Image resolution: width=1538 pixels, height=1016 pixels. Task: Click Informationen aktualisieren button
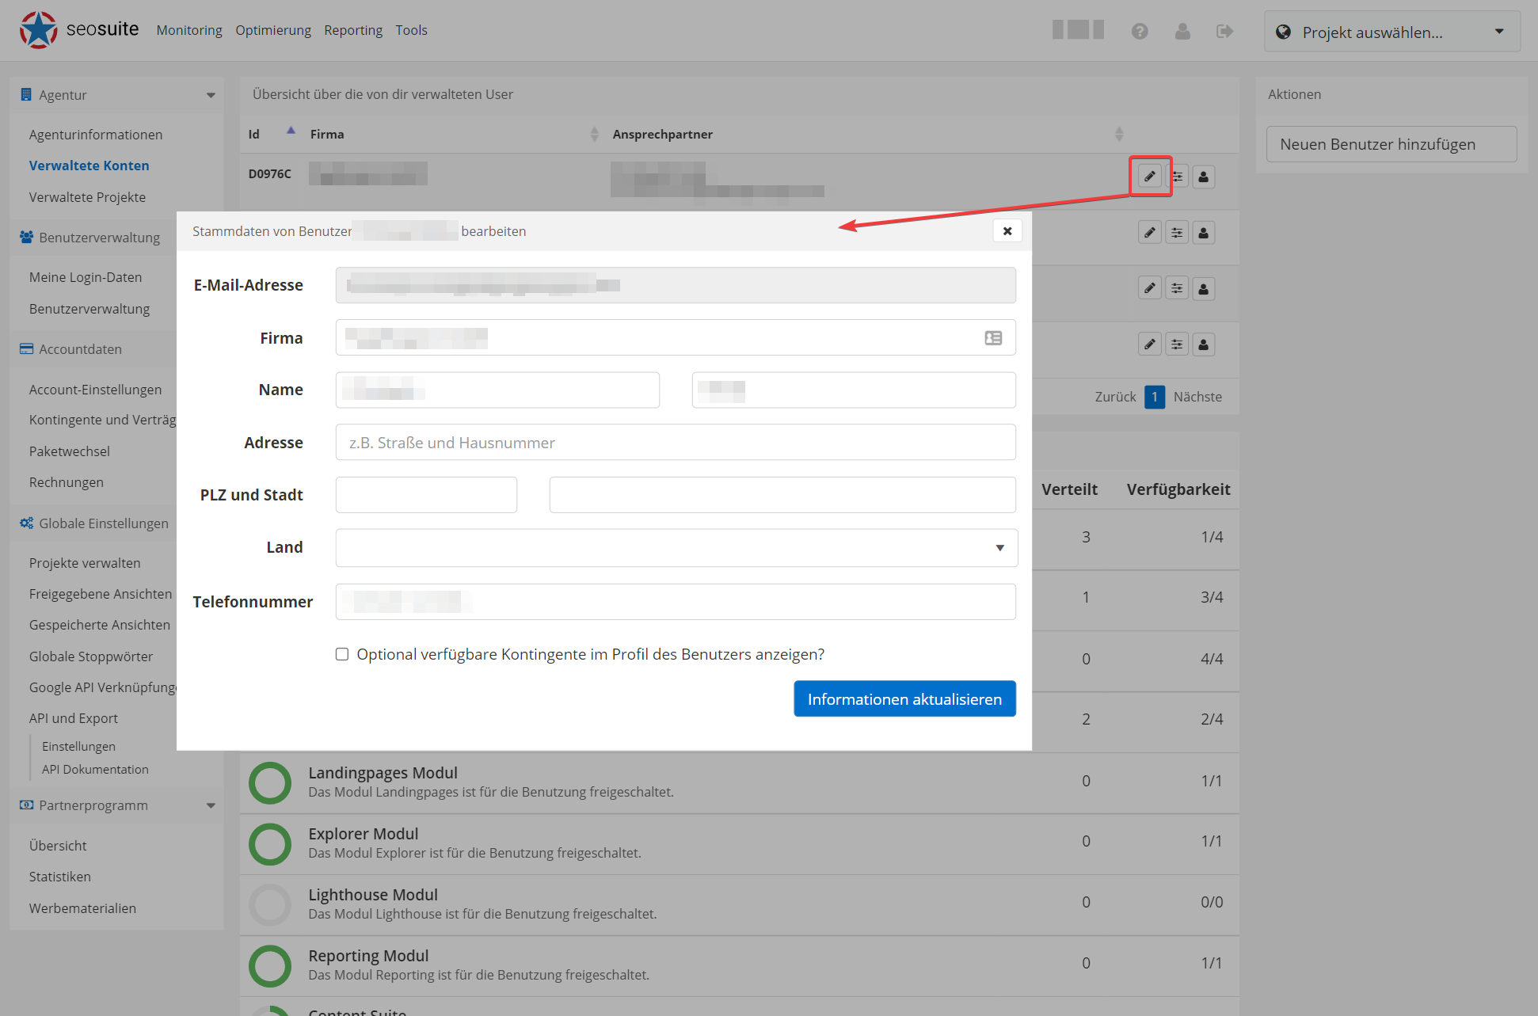[x=903, y=698]
